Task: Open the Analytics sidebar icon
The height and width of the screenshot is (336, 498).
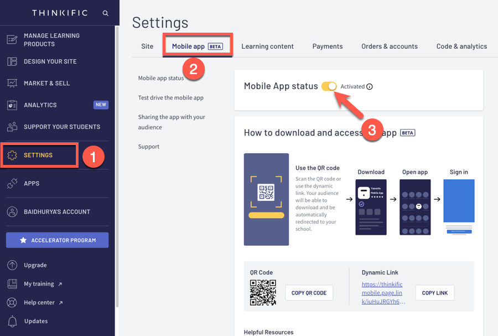Action: click(12, 105)
